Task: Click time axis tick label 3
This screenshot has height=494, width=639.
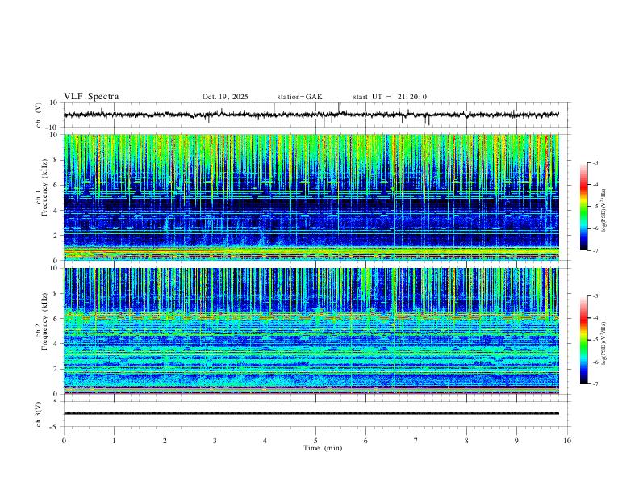Action: [x=215, y=441]
